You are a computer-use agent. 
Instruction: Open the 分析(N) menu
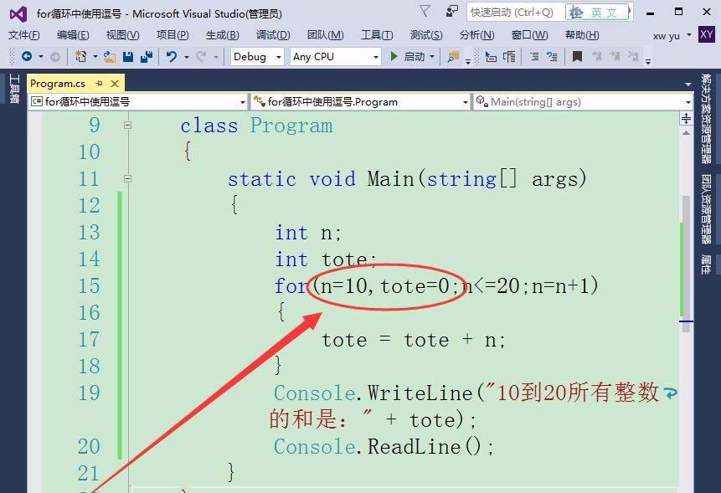476,35
